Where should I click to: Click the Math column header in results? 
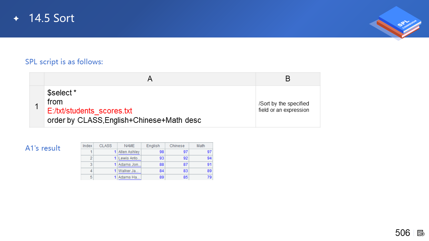201,146
